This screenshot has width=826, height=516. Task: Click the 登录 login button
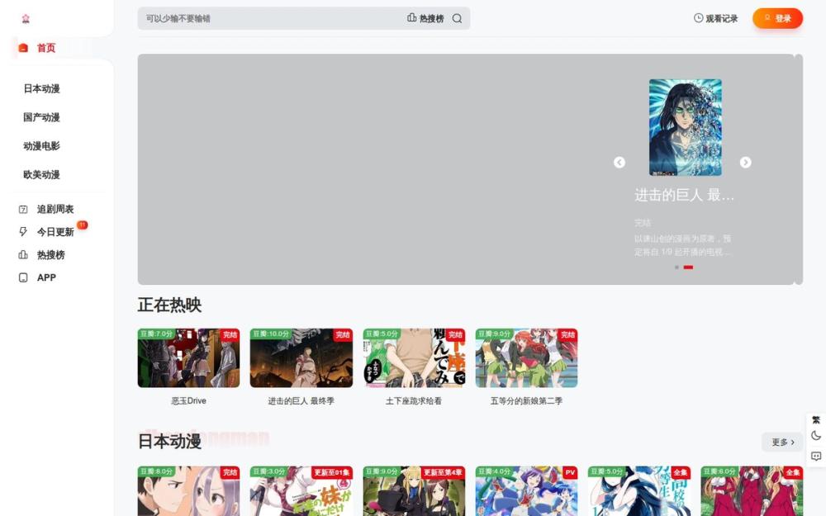[777, 18]
